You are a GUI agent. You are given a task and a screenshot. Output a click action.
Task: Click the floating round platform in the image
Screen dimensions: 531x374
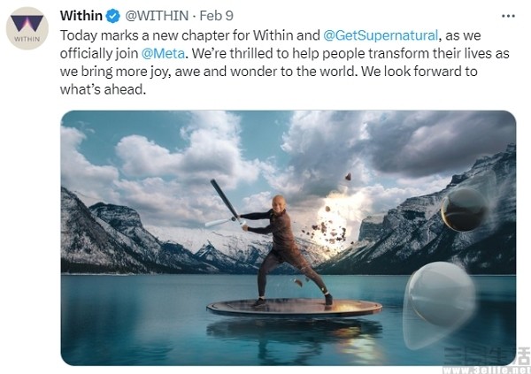(x=295, y=308)
